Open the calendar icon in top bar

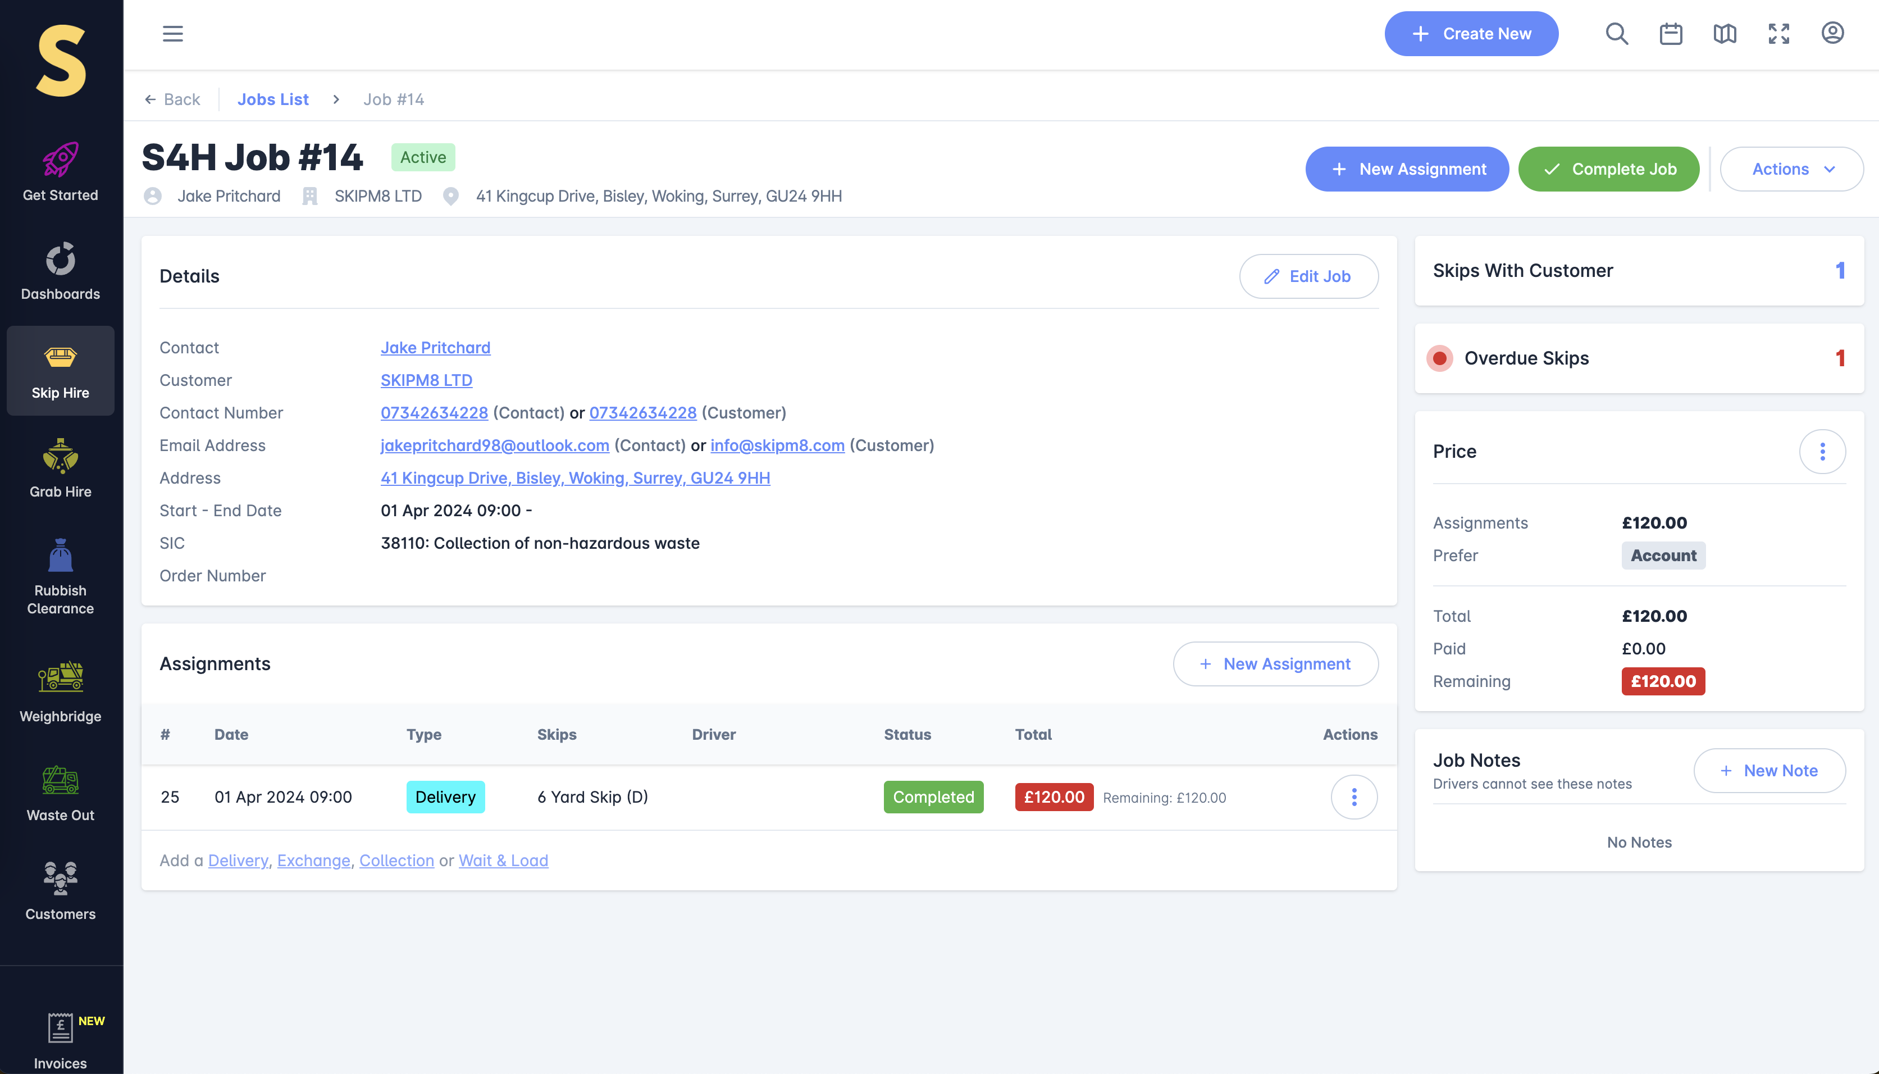tap(1670, 34)
